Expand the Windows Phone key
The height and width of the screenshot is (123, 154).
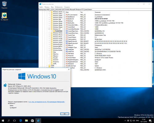tap(49, 35)
